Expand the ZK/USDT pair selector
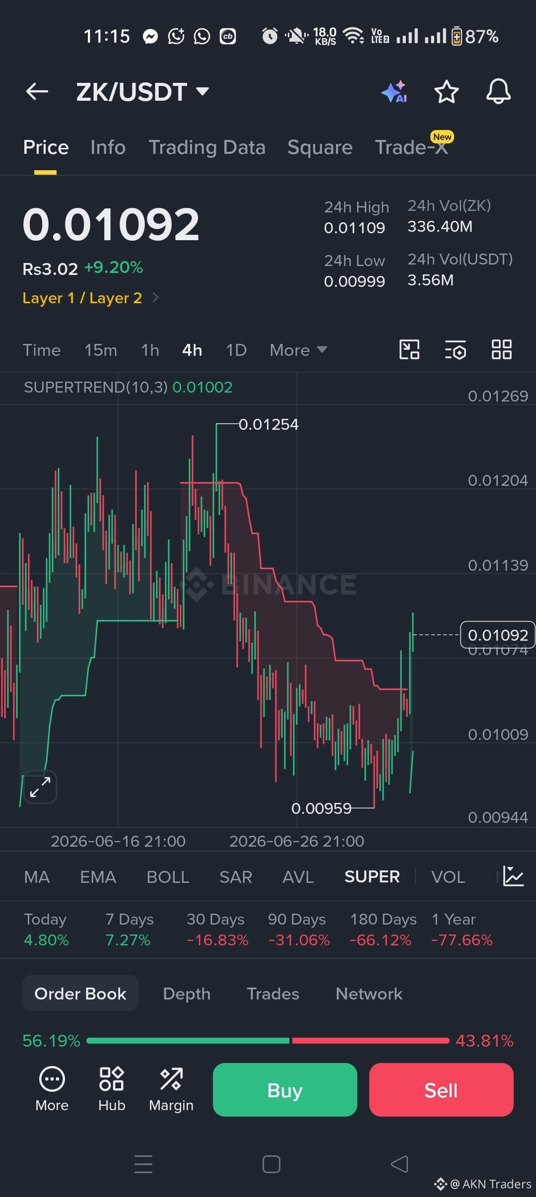The width and height of the screenshot is (536, 1197). click(142, 92)
